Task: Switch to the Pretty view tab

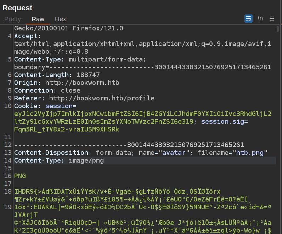Action: tap(12, 19)
